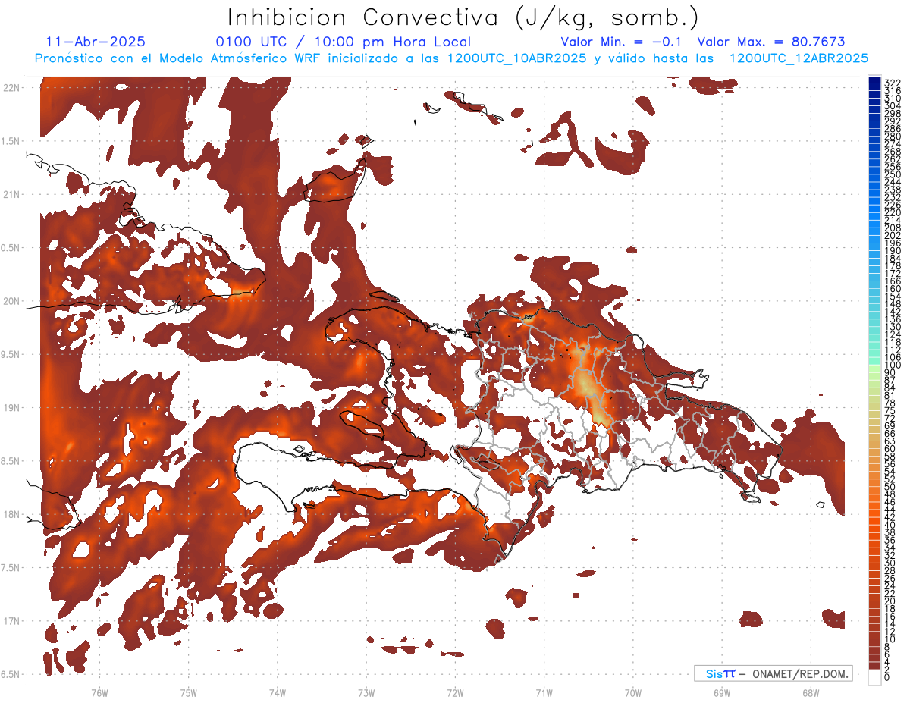The width and height of the screenshot is (910, 703).
Task: Click the '0100 UTC / 10:00 pm Hora Local' label
Action: point(343,42)
